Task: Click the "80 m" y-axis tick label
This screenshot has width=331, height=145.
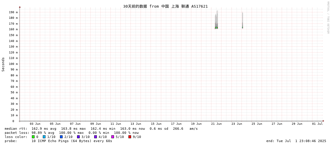Action: [14, 75]
